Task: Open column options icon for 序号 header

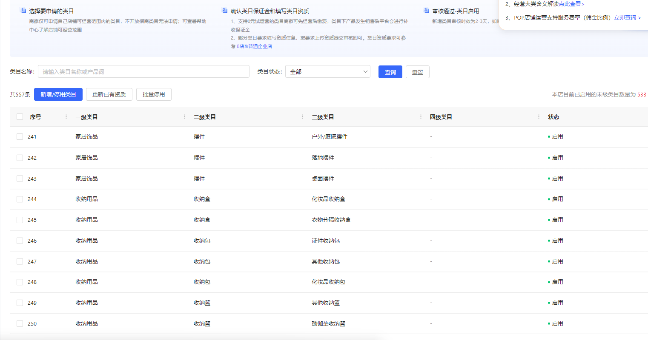Action: pyautogui.click(x=66, y=116)
